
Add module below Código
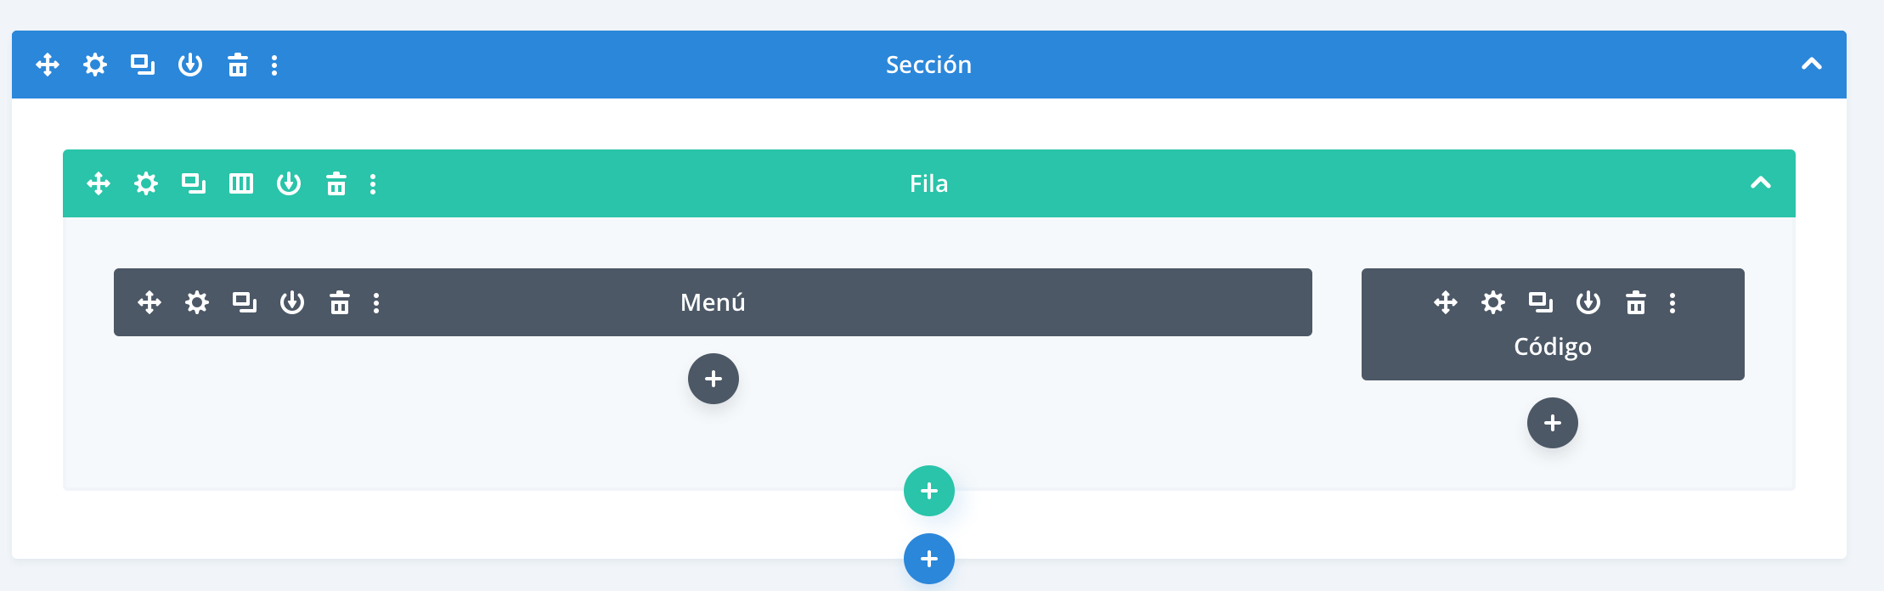click(1553, 423)
